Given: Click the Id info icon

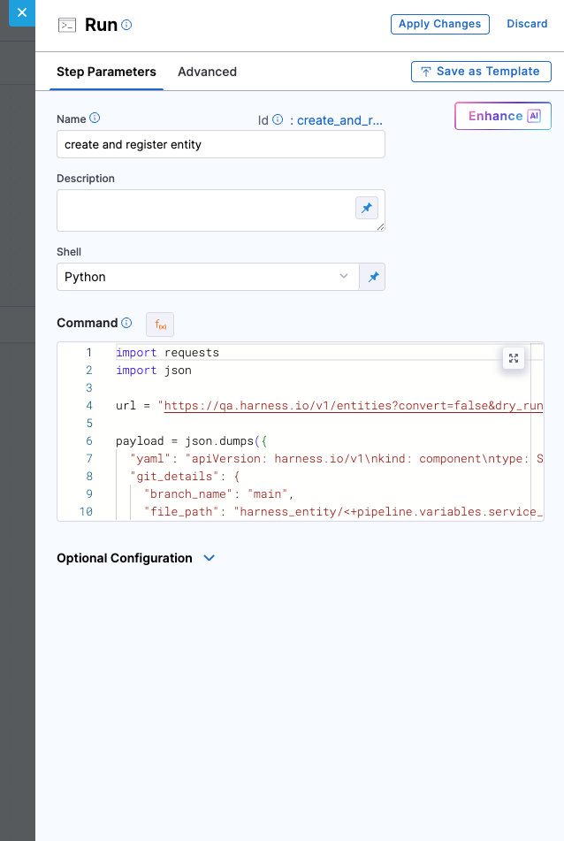Looking at the screenshot, I should [278, 119].
